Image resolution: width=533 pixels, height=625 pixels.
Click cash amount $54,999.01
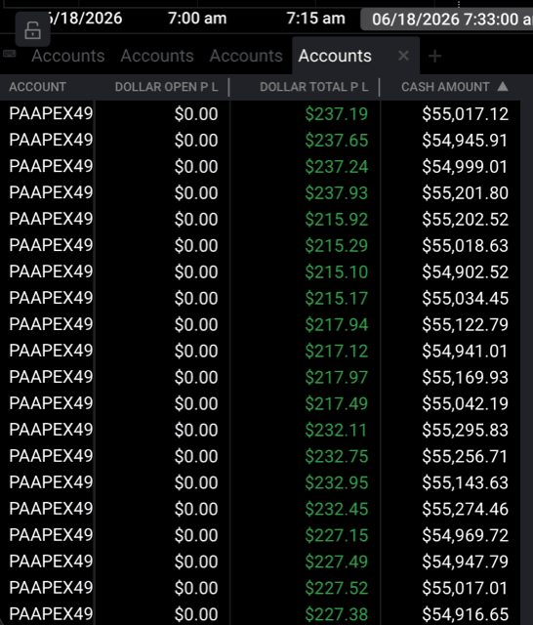tap(466, 167)
